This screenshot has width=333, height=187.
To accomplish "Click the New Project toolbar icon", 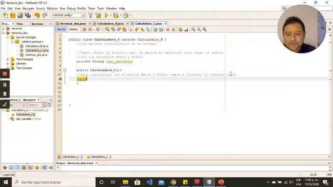I will (x=12, y=15).
